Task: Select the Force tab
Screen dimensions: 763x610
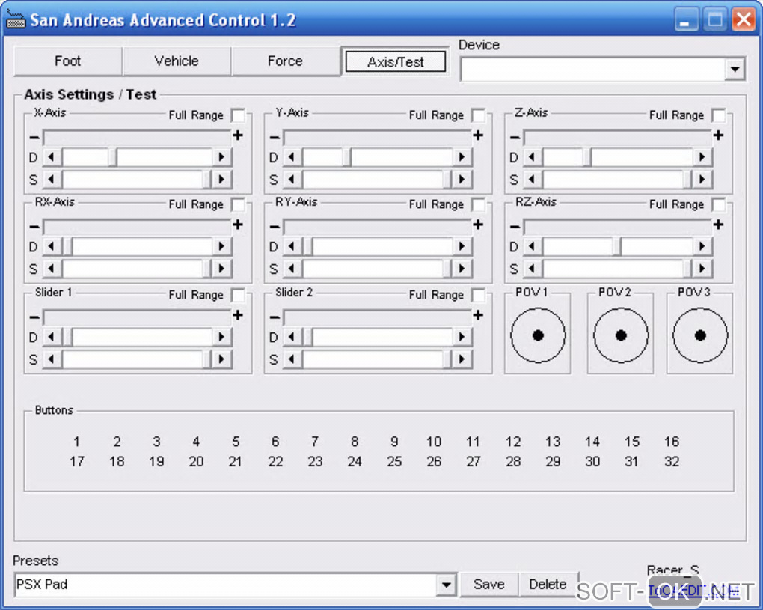Action: pos(285,61)
